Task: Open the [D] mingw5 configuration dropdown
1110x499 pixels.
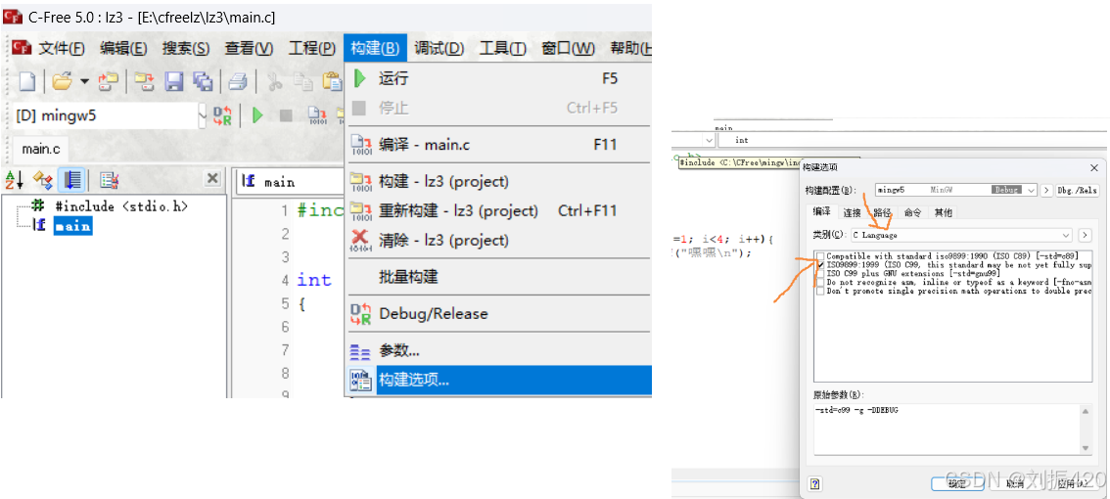Action: click(203, 115)
